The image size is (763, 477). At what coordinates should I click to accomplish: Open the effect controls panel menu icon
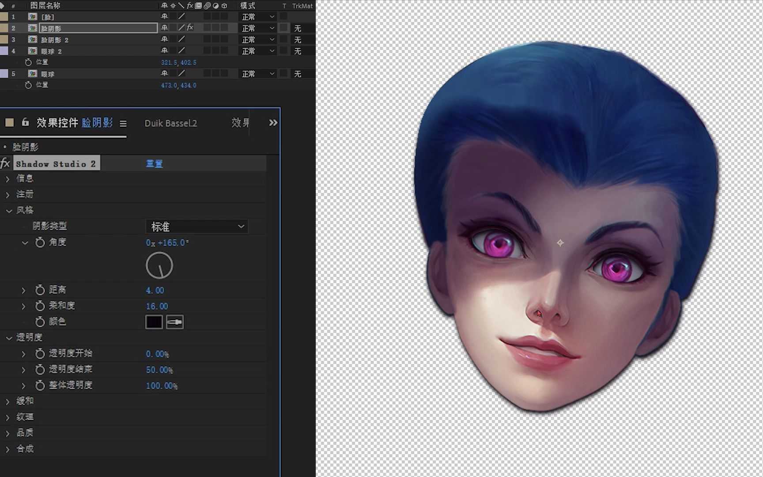tap(123, 124)
